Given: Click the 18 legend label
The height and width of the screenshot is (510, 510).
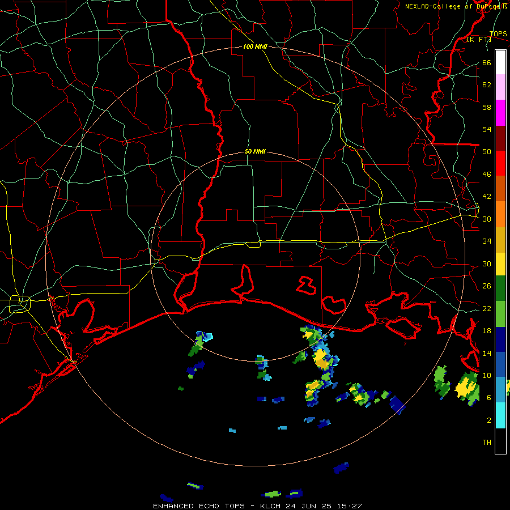Looking at the screenshot, I should tap(487, 331).
